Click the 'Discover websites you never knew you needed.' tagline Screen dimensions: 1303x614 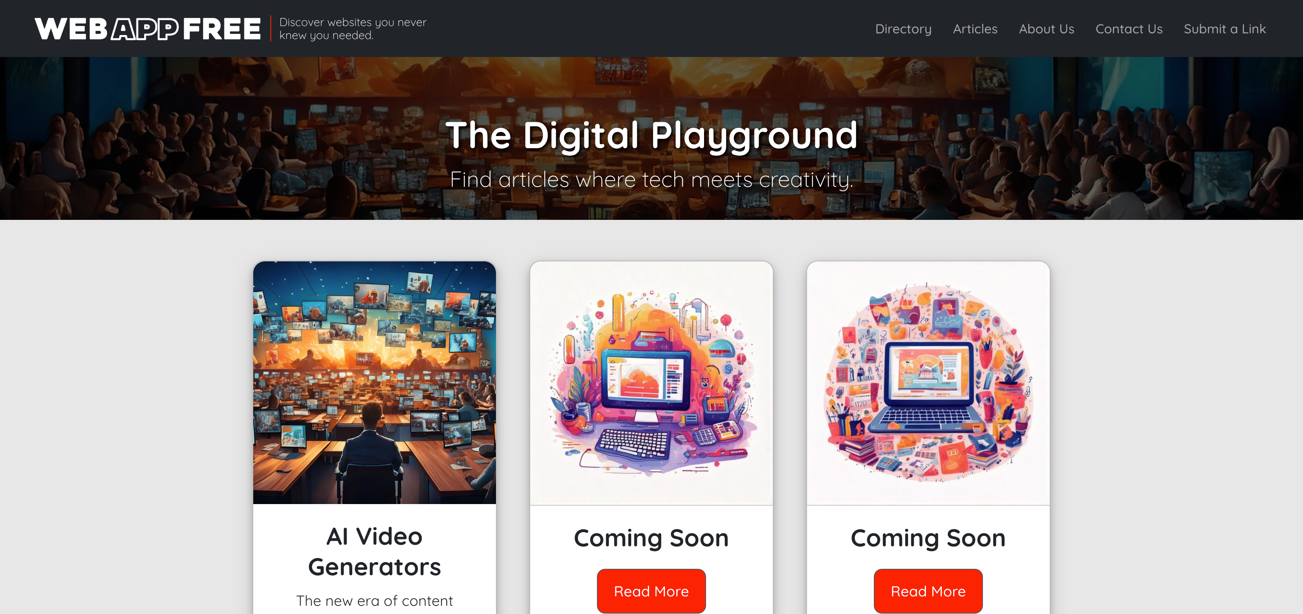(x=353, y=29)
